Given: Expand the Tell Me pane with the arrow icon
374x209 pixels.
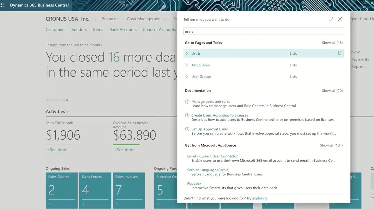Looking at the screenshot, I should coord(331,19).
